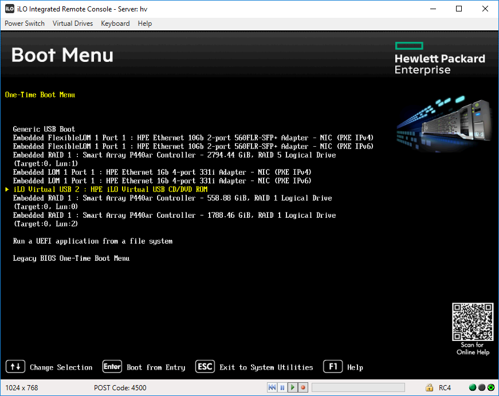Select One-Time Boot Menu heading
The height and width of the screenshot is (396, 499).
pyautogui.click(x=40, y=95)
